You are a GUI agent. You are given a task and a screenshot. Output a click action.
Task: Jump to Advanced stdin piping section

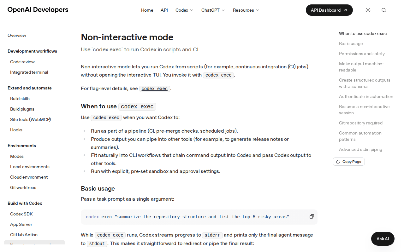tap(360, 149)
